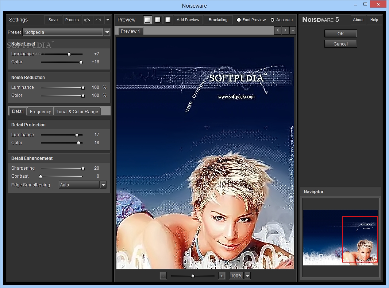Switch to the Frequency tab
Viewport: 389px width, 288px height.
pyautogui.click(x=40, y=112)
